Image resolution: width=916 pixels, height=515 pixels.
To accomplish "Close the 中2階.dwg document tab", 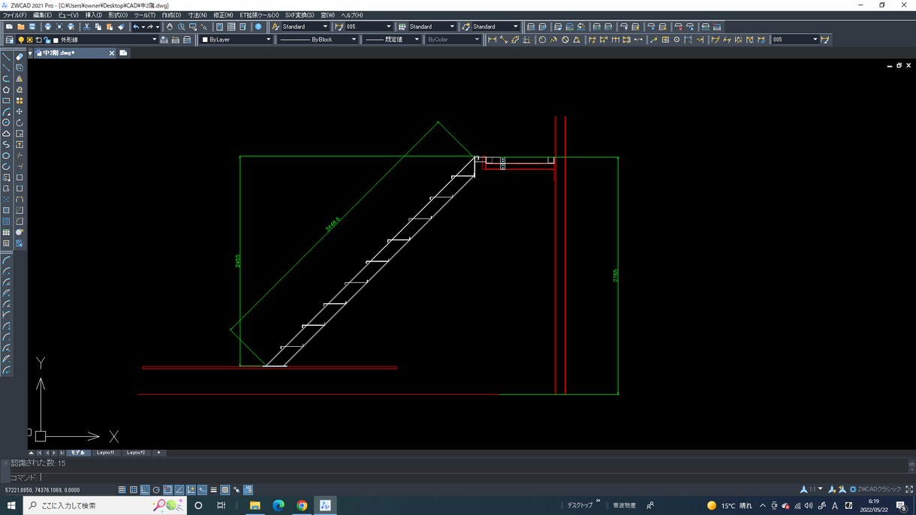I will coord(112,53).
